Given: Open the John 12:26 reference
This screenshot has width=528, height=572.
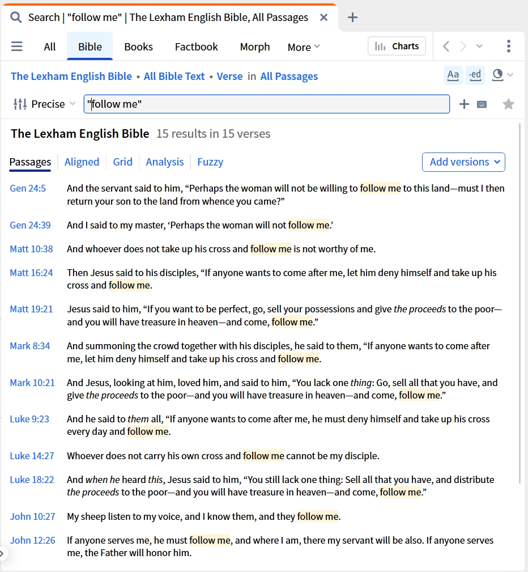Looking at the screenshot, I should [32, 540].
